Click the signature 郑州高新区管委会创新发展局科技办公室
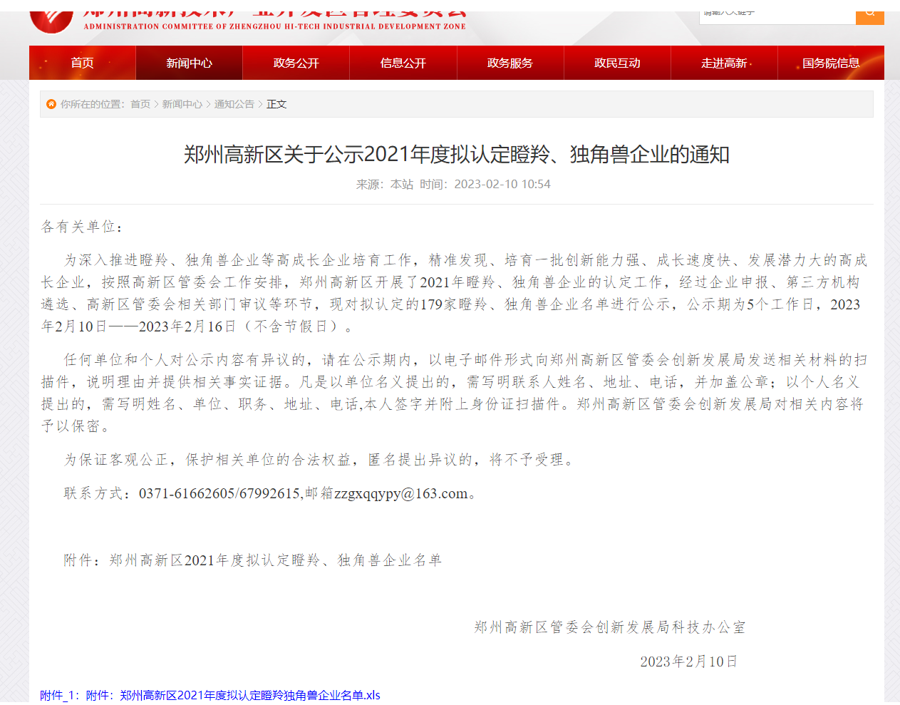 tap(610, 627)
